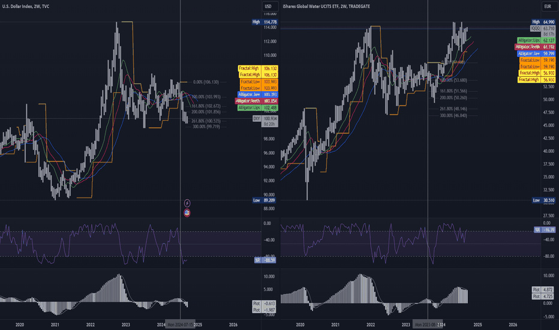Click the Plot 4.725 value label
Screen dimensions: 559x330
[x=543, y=296]
